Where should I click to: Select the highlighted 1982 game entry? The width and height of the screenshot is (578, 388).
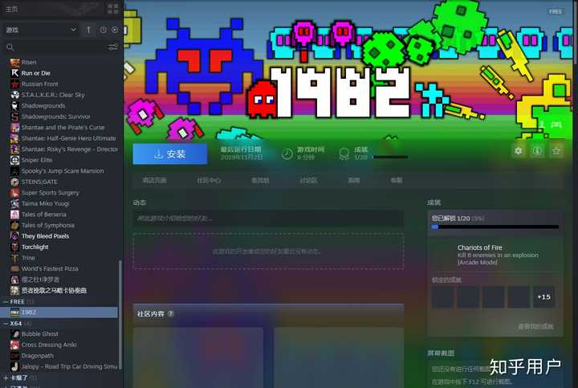(59, 312)
